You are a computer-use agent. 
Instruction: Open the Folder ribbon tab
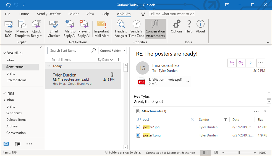(74, 14)
